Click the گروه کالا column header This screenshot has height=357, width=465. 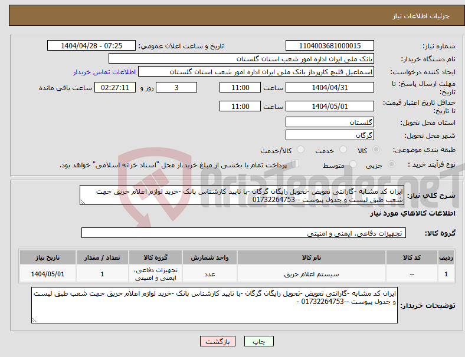tap(155, 257)
